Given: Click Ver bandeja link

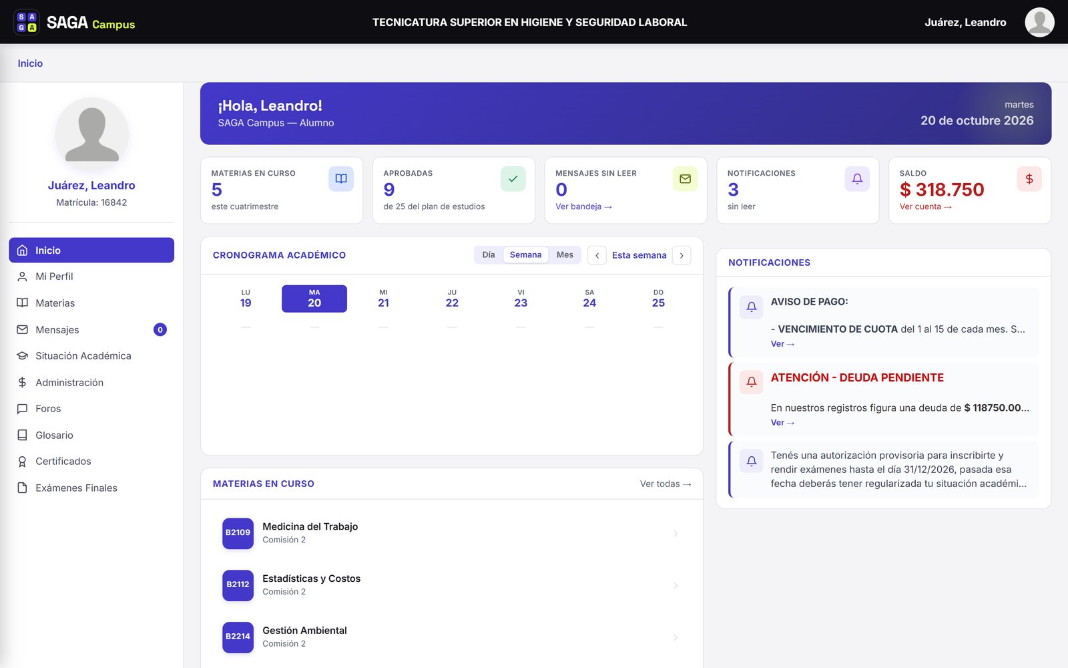Looking at the screenshot, I should [583, 206].
